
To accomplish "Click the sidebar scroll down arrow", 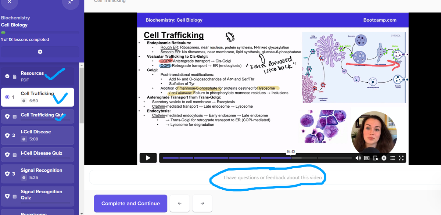I will click(81, 213).
